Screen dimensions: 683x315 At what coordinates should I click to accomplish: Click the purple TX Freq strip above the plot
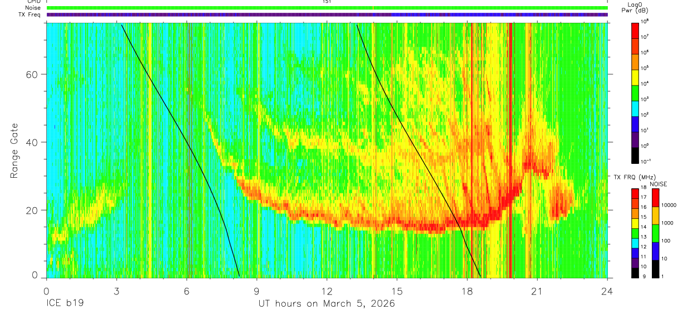(327, 14)
